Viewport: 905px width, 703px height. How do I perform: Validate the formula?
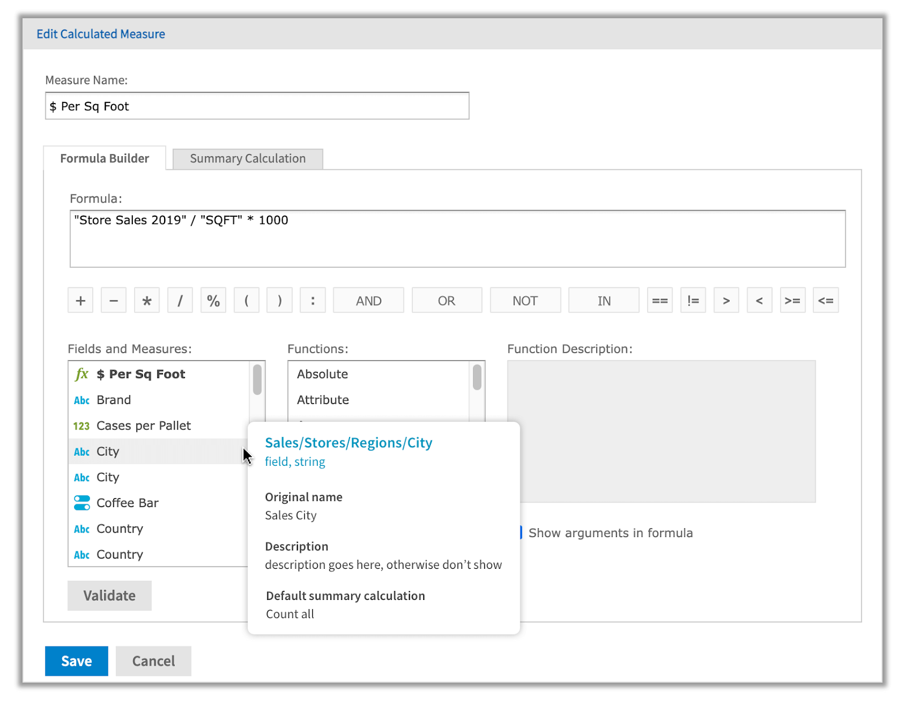click(110, 595)
